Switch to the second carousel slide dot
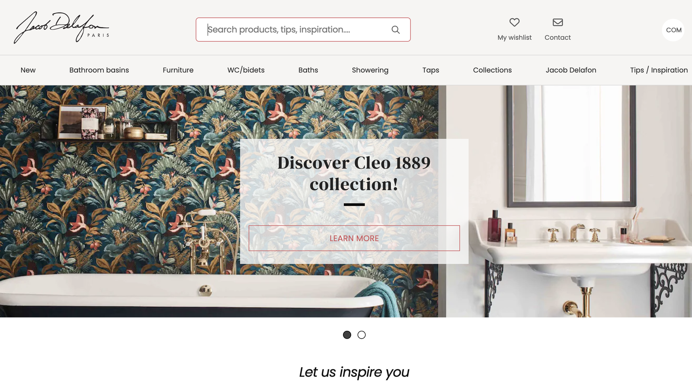Viewport: 692px width, 384px height. [362, 335]
